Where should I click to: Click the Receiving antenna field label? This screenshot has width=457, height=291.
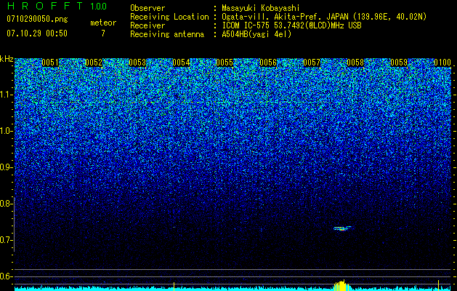[x=167, y=34]
